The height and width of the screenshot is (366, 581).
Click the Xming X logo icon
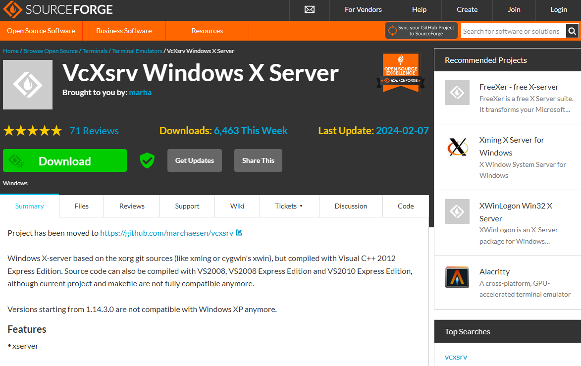coord(457,147)
